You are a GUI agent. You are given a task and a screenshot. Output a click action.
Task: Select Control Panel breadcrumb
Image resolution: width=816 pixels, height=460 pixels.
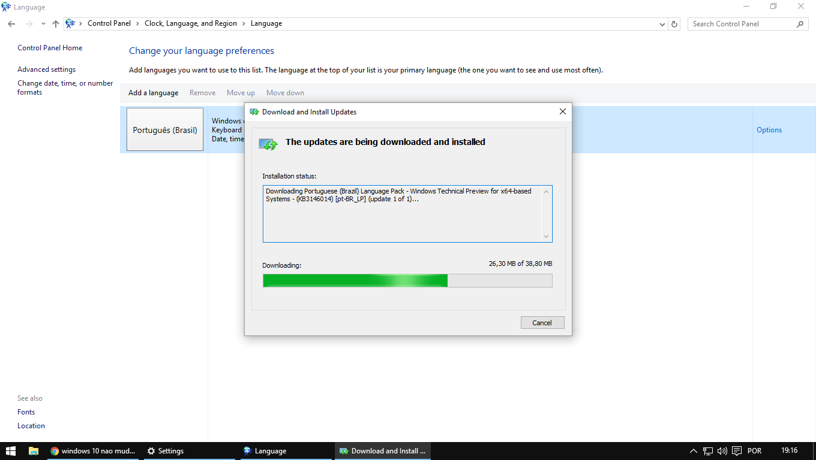109,23
